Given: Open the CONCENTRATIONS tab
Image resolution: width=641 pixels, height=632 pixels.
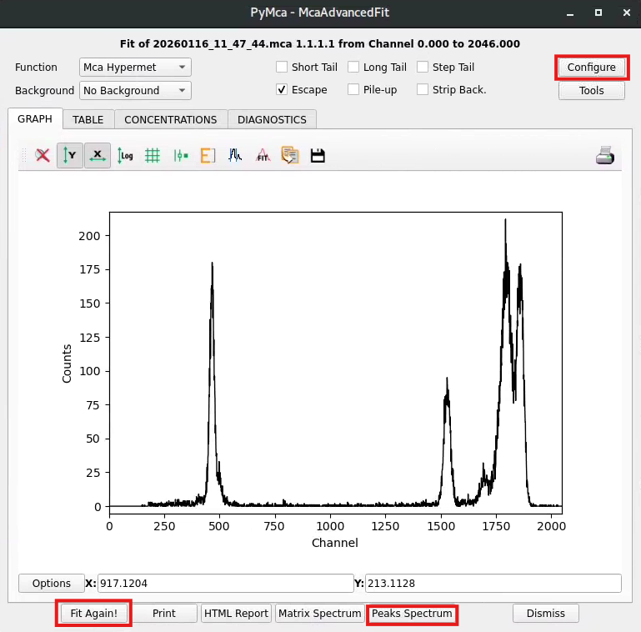Looking at the screenshot, I should (x=171, y=119).
